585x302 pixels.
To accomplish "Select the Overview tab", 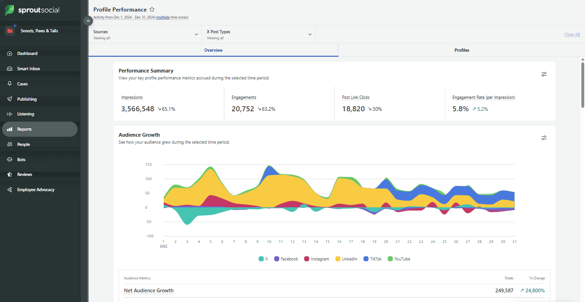I will (x=213, y=50).
